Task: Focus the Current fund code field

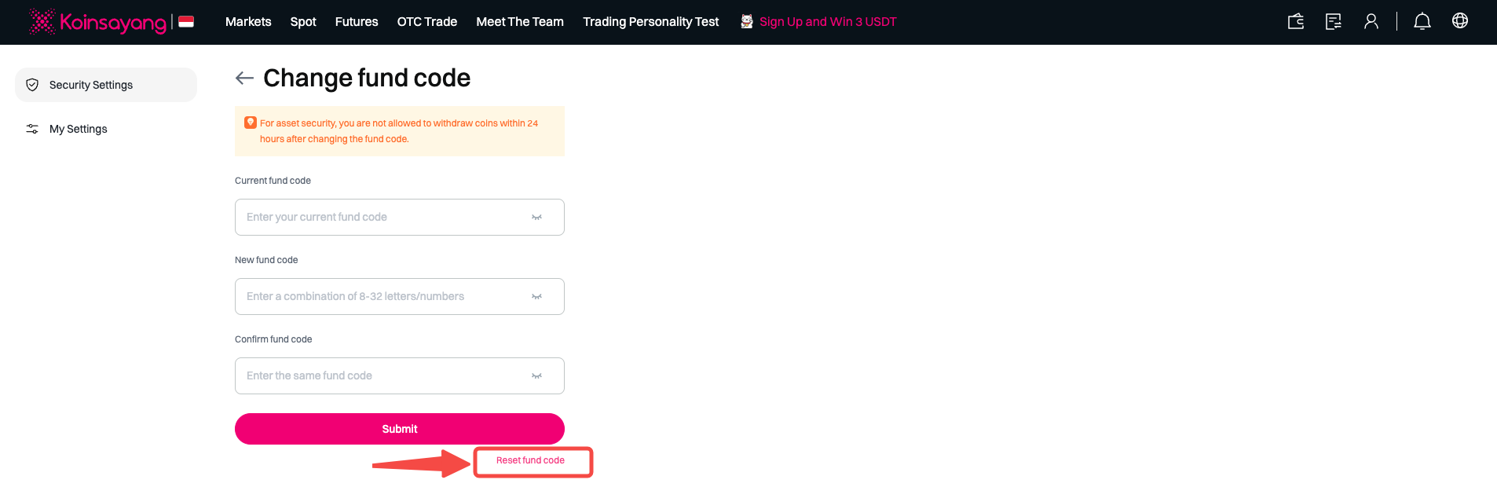Action: pyautogui.click(x=385, y=218)
